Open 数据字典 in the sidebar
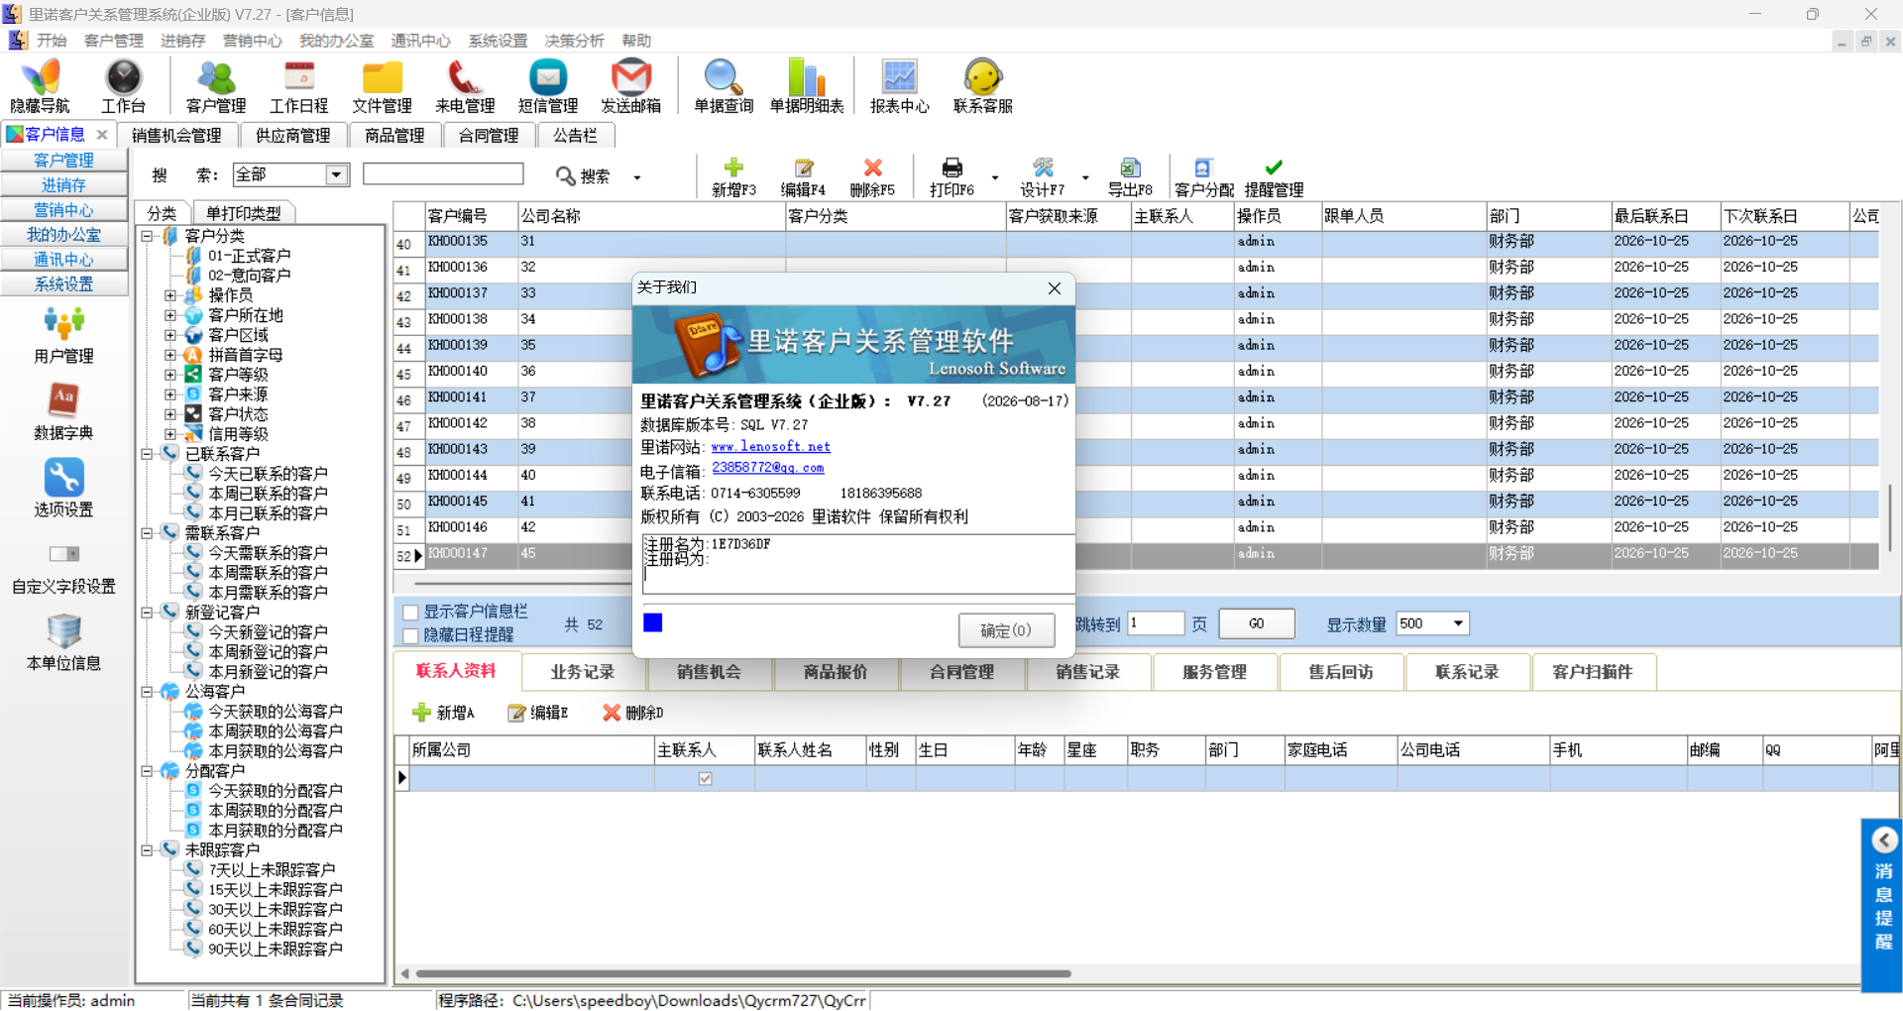This screenshot has height=1011, width=1903. click(x=63, y=411)
